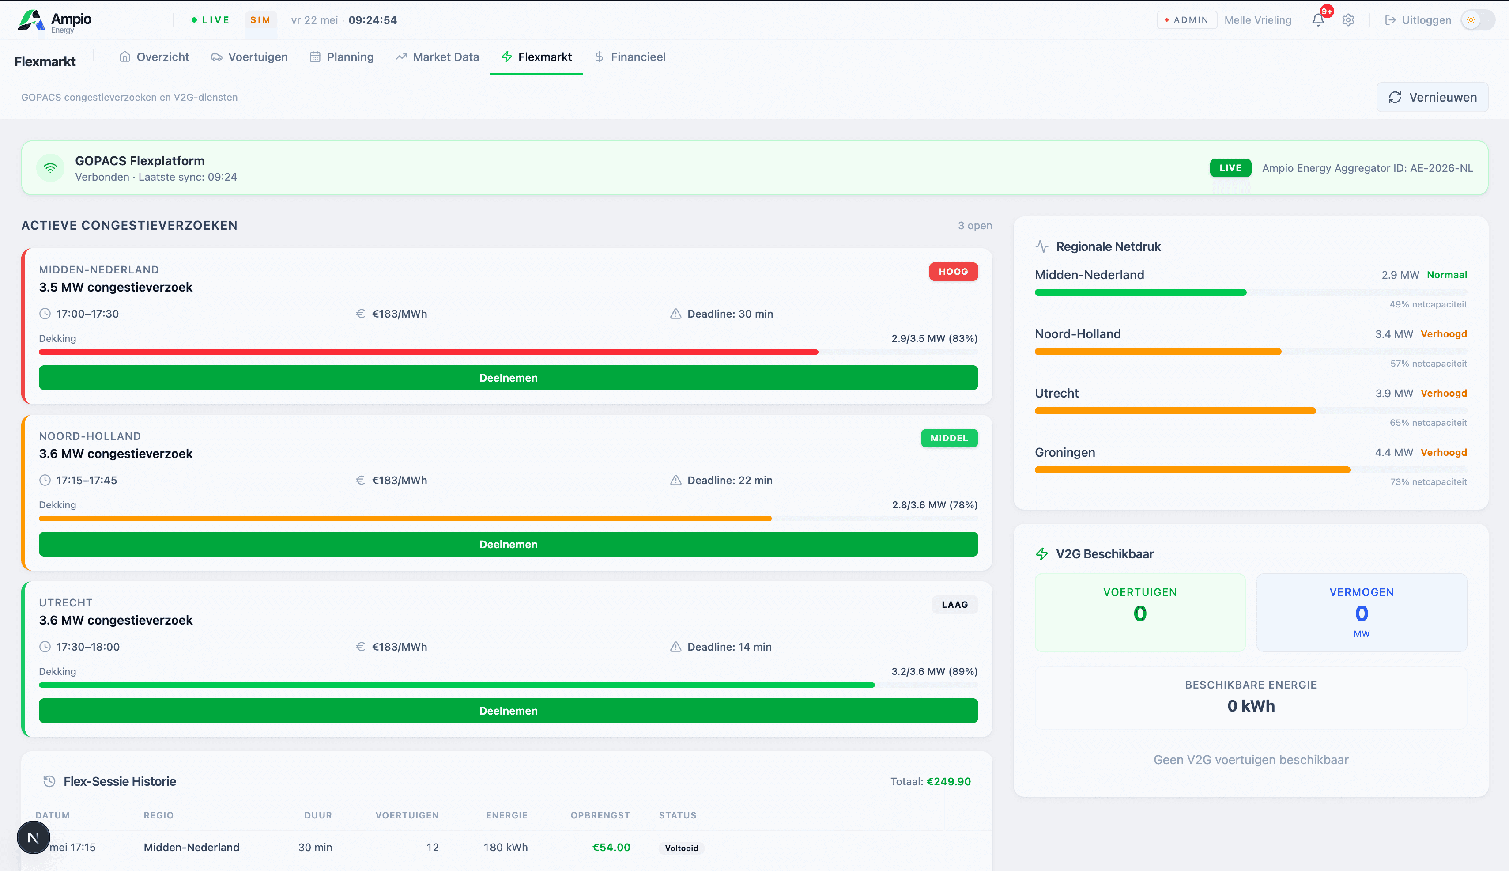Click the Normaal status for Midden-Nederland
The width and height of the screenshot is (1509, 871).
(1447, 275)
